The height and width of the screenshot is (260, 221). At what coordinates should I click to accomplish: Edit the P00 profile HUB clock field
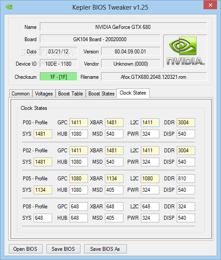[79, 134]
